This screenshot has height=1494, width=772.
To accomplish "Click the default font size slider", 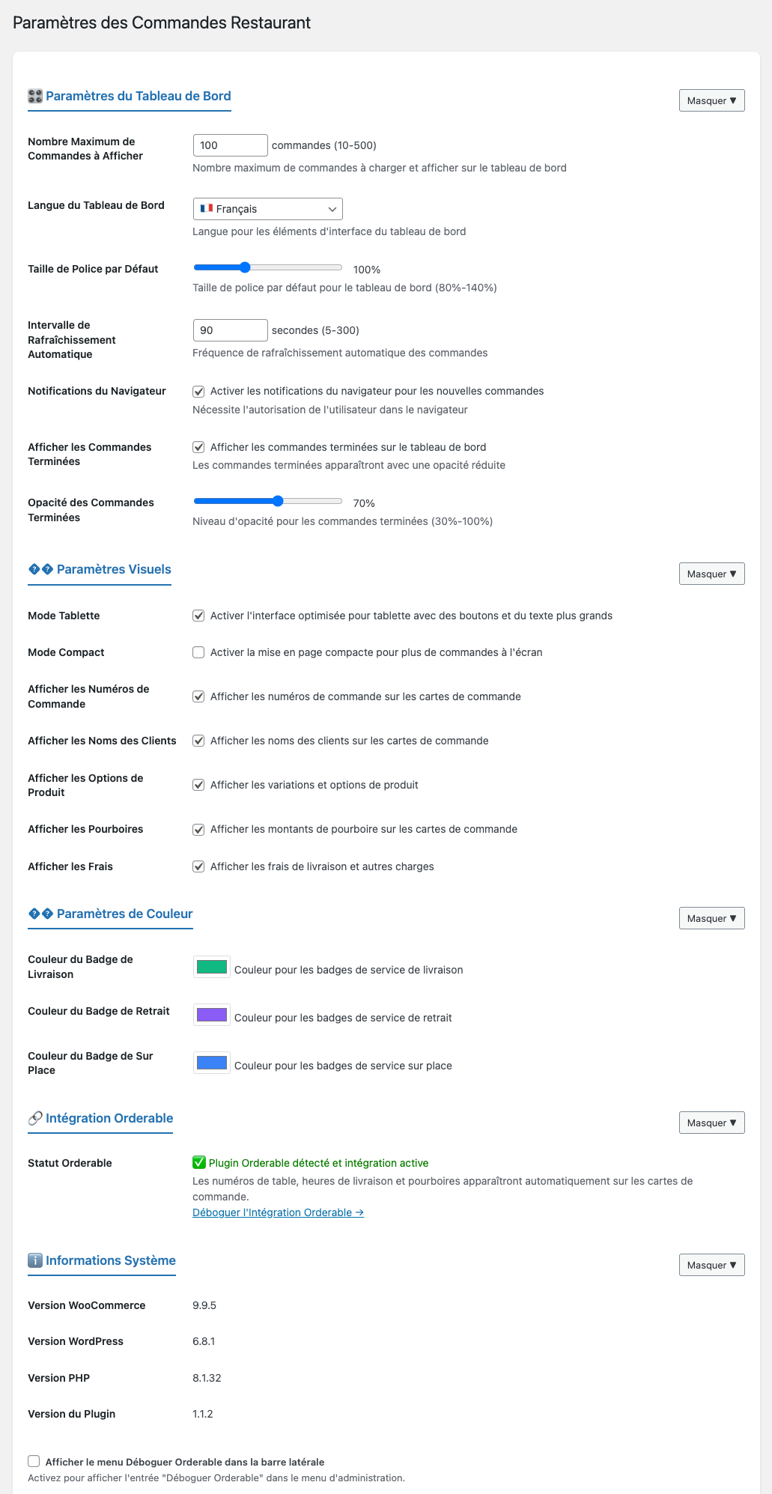I will (268, 267).
